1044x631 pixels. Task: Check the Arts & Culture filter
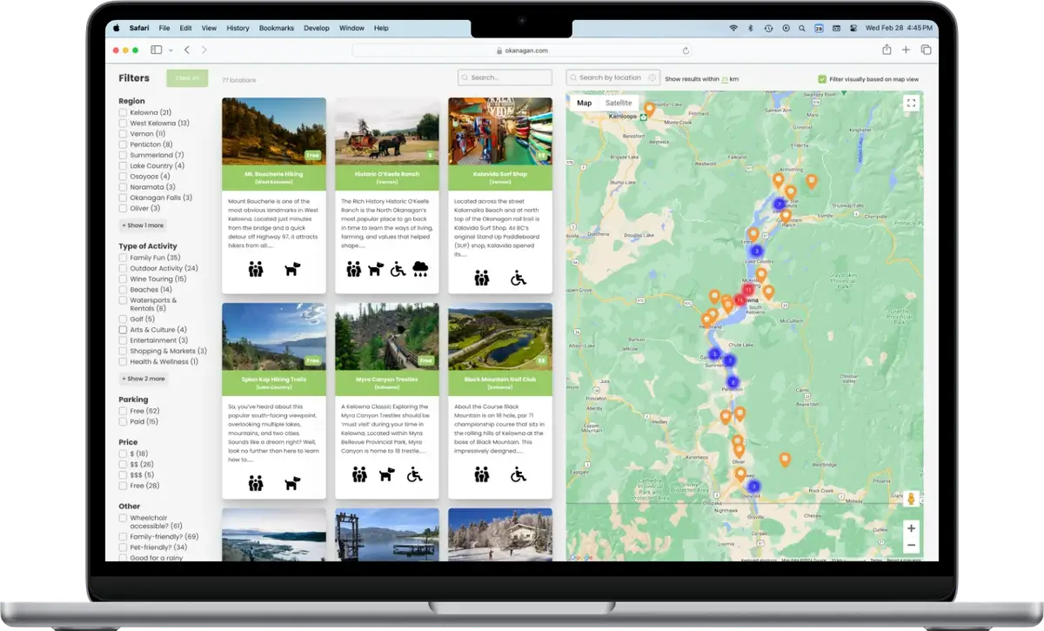tap(124, 330)
